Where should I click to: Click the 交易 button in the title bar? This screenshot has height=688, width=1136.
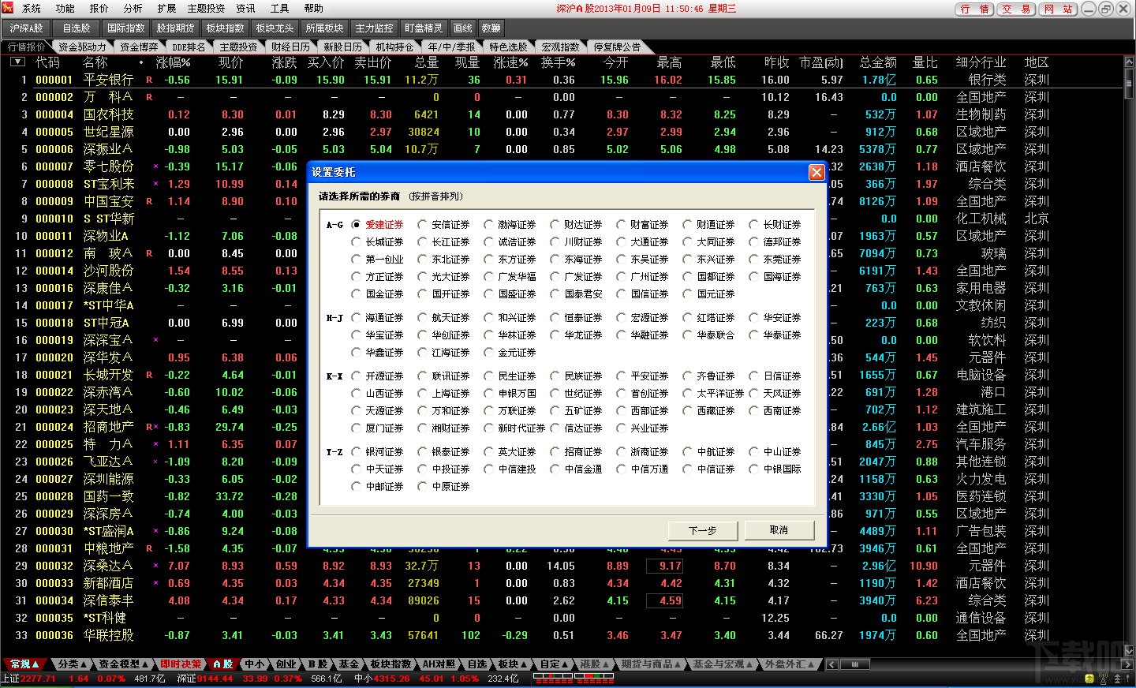[x=1017, y=9]
